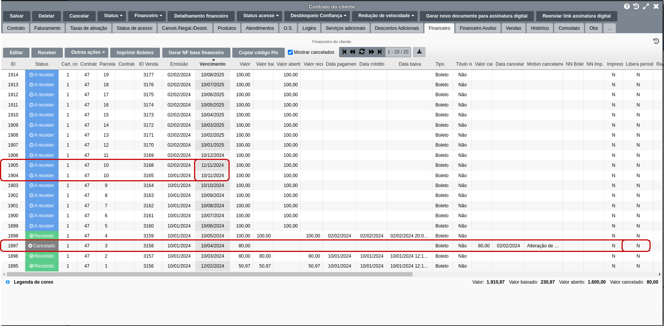Click the horizontal scrollbar thumb
Image resolution: width=664 pixels, height=326 pixels.
point(209,274)
